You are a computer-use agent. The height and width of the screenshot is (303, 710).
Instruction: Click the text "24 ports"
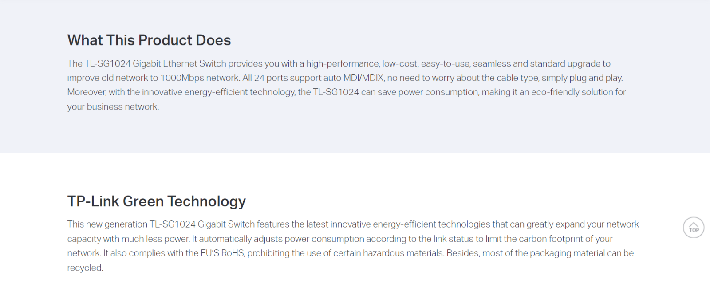click(x=271, y=78)
